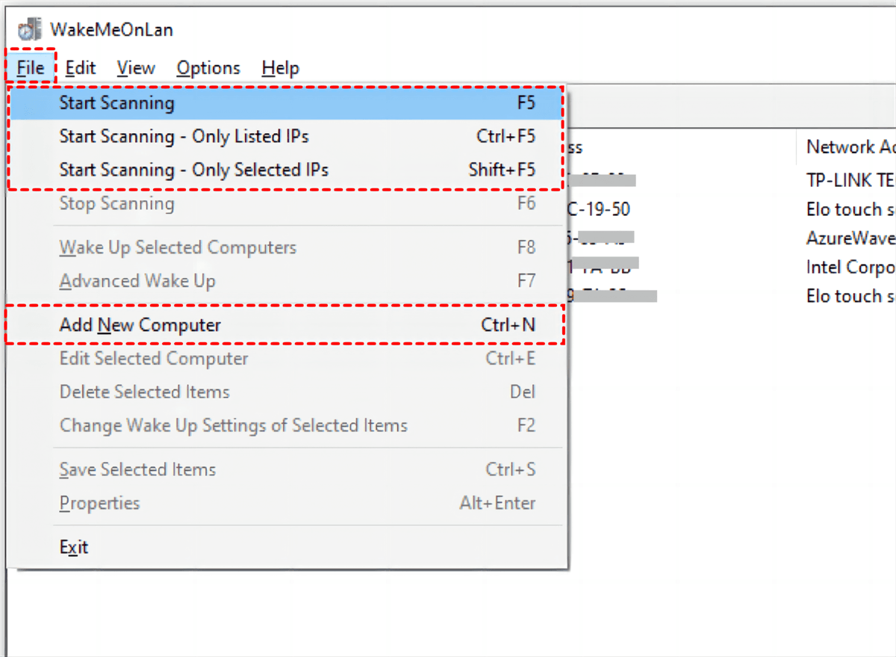This screenshot has height=657, width=896.
Task: Choose Delete Selected Items
Action: [x=144, y=392]
